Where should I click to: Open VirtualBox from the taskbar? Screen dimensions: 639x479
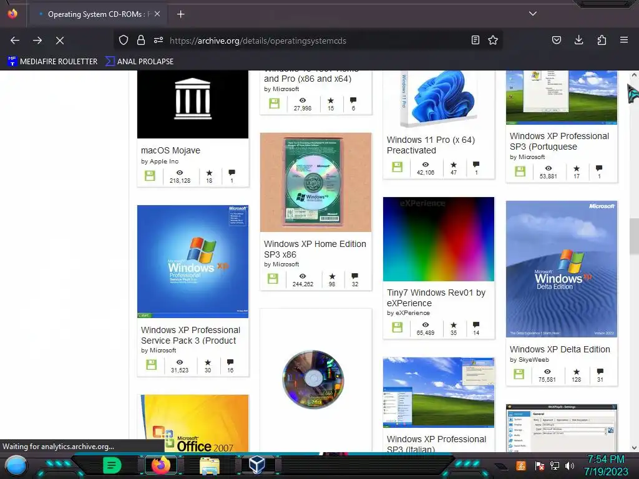coord(256,465)
